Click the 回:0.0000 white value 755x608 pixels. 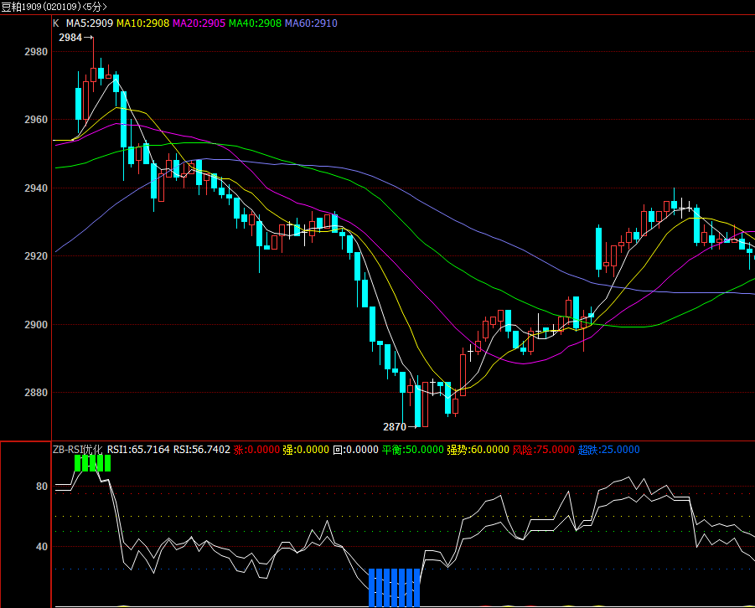355,449
